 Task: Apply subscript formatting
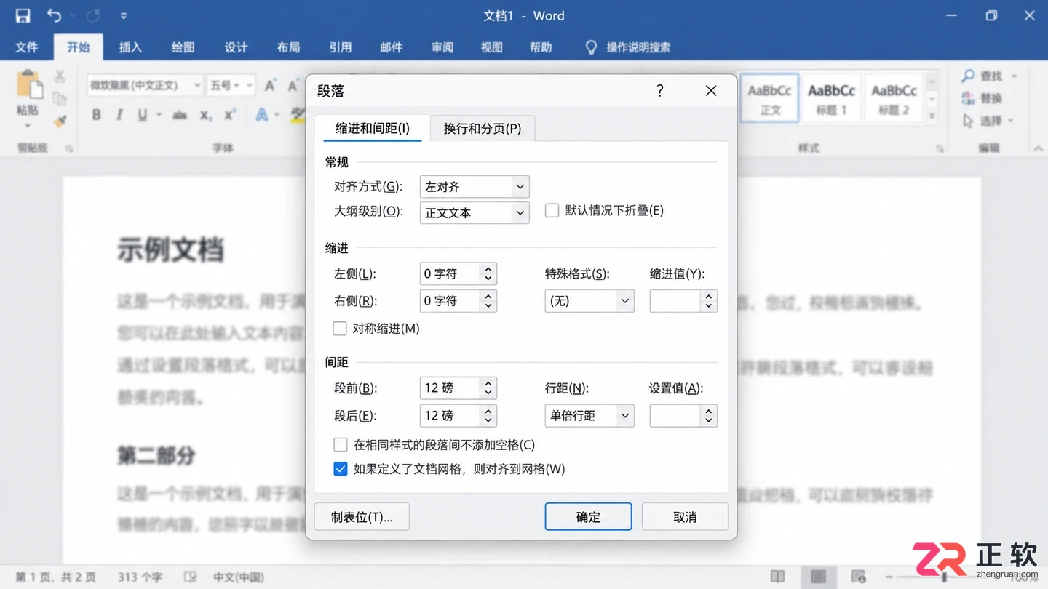pos(206,115)
